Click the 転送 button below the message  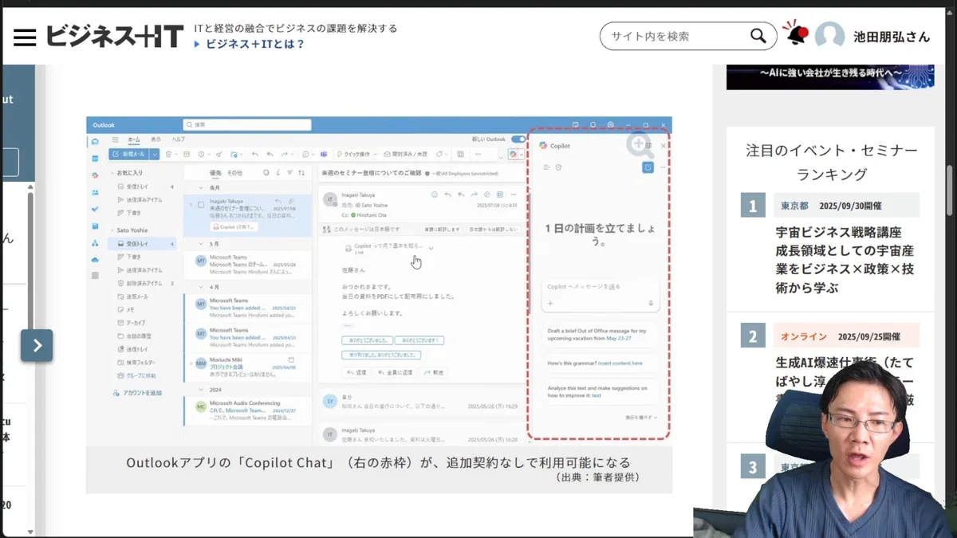(x=433, y=372)
